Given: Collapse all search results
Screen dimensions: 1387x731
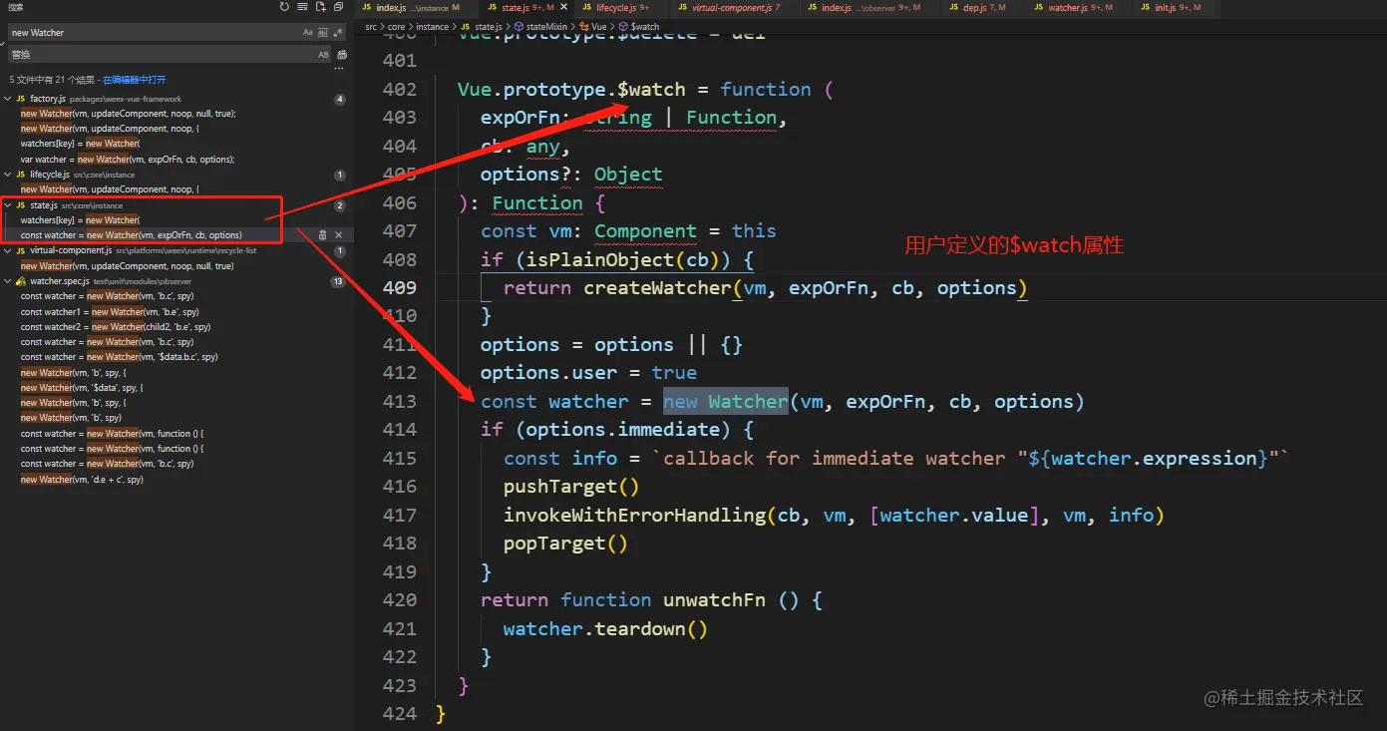Looking at the screenshot, I should [339, 7].
